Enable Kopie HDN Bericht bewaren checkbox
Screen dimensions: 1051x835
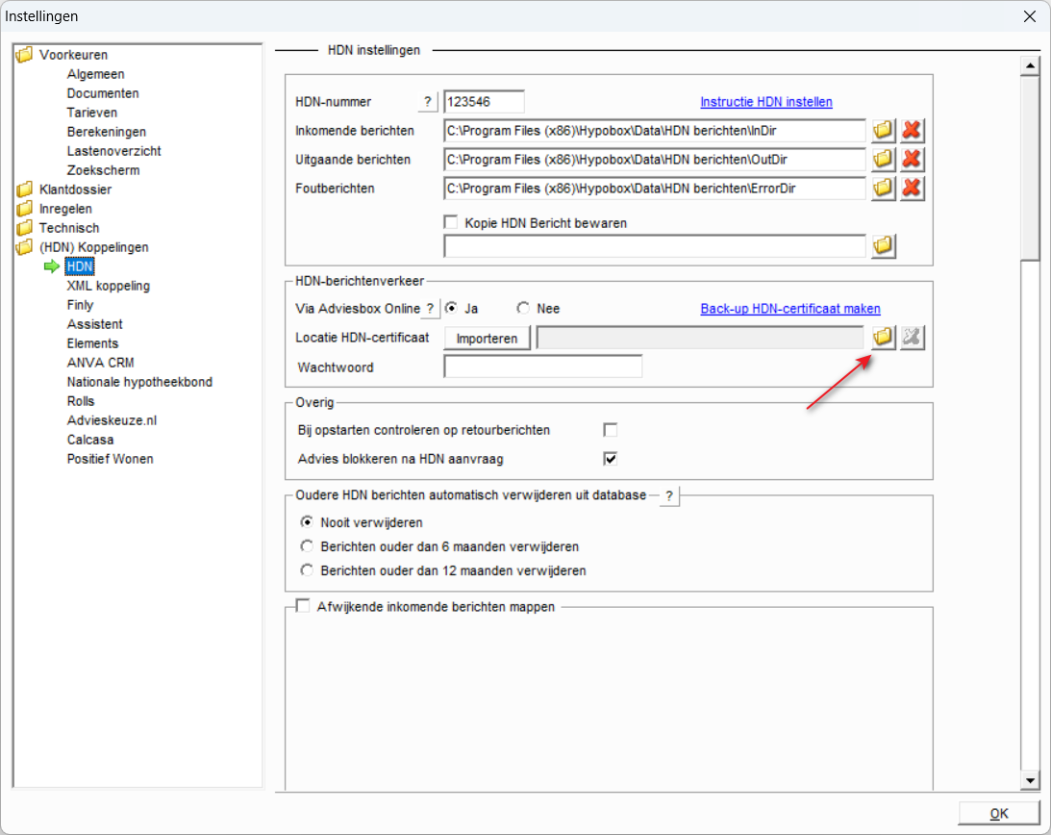pyautogui.click(x=451, y=222)
